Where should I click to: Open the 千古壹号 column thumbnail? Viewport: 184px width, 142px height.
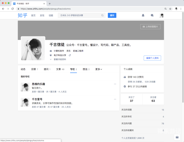pos(25,102)
